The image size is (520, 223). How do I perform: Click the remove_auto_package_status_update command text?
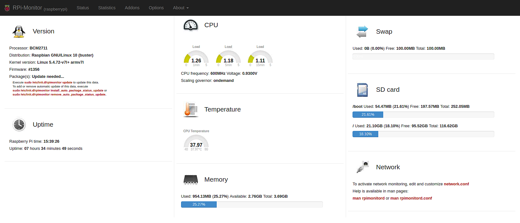click(x=59, y=95)
